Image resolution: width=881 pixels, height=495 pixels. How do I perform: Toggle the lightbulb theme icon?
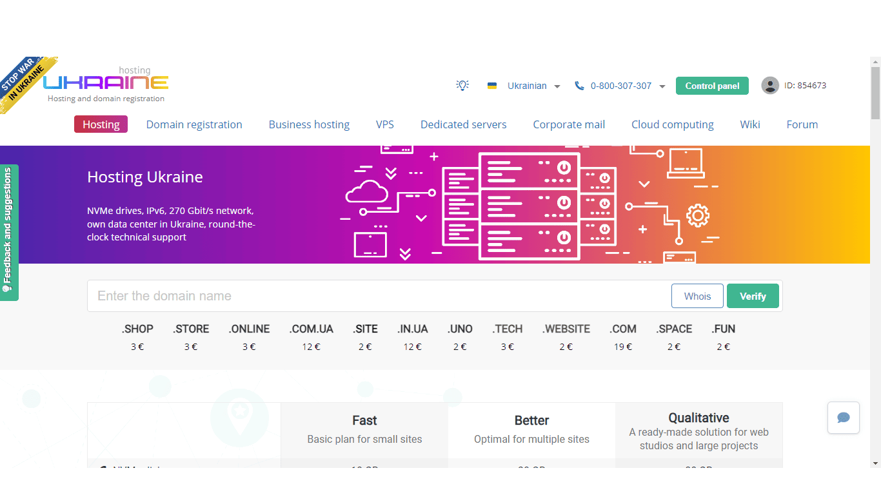[462, 85]
